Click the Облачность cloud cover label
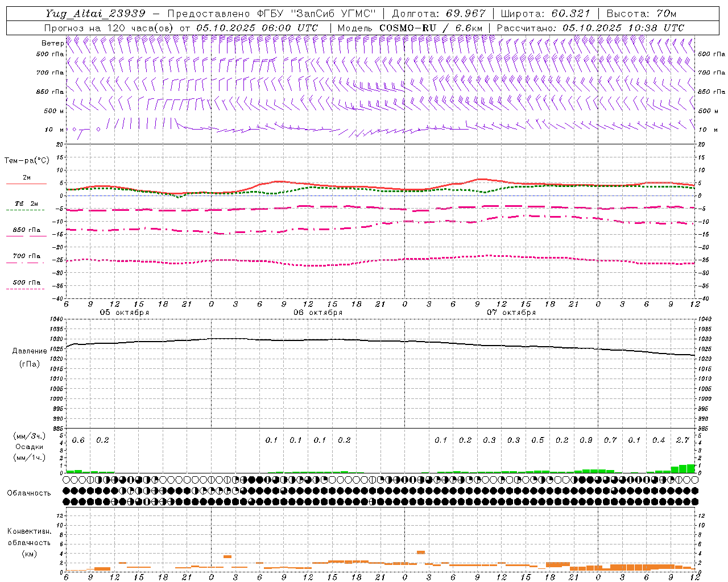Image resolution: width=728 pixels, height=582 pixels. (x=29, y=493)
